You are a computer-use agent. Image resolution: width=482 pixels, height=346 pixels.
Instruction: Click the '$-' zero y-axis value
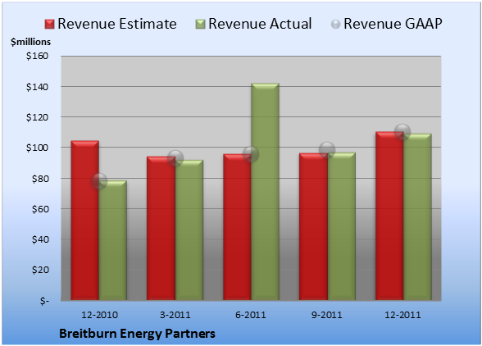click(44, 300)
